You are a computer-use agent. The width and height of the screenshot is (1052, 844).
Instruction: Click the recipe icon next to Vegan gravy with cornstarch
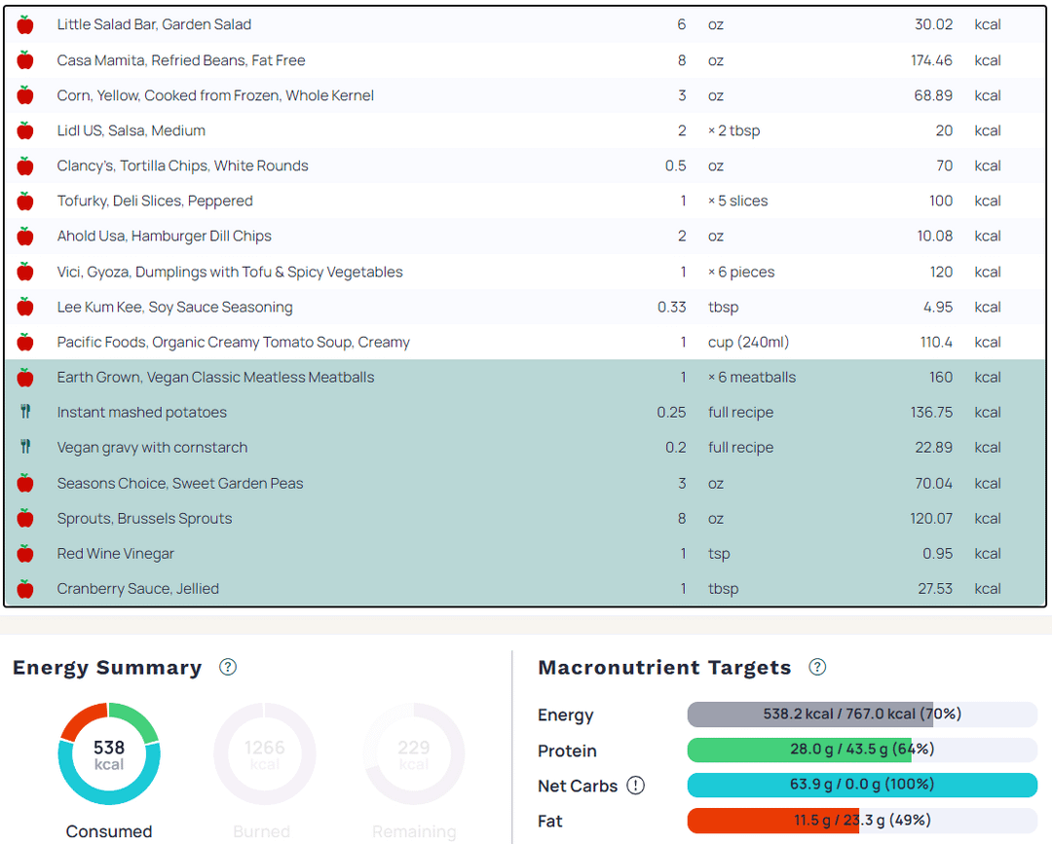(x=25, y=447)
